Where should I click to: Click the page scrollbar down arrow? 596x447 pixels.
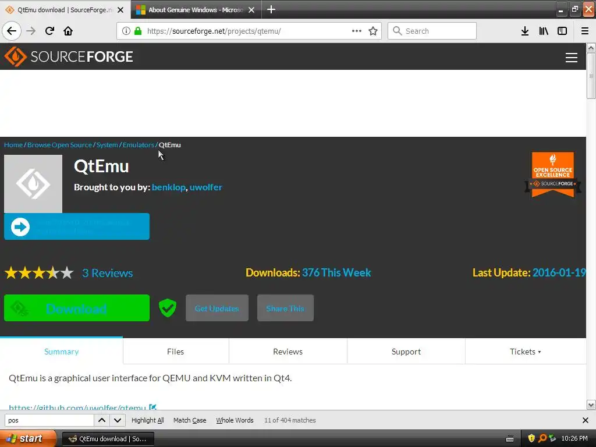tap(591, 405)
